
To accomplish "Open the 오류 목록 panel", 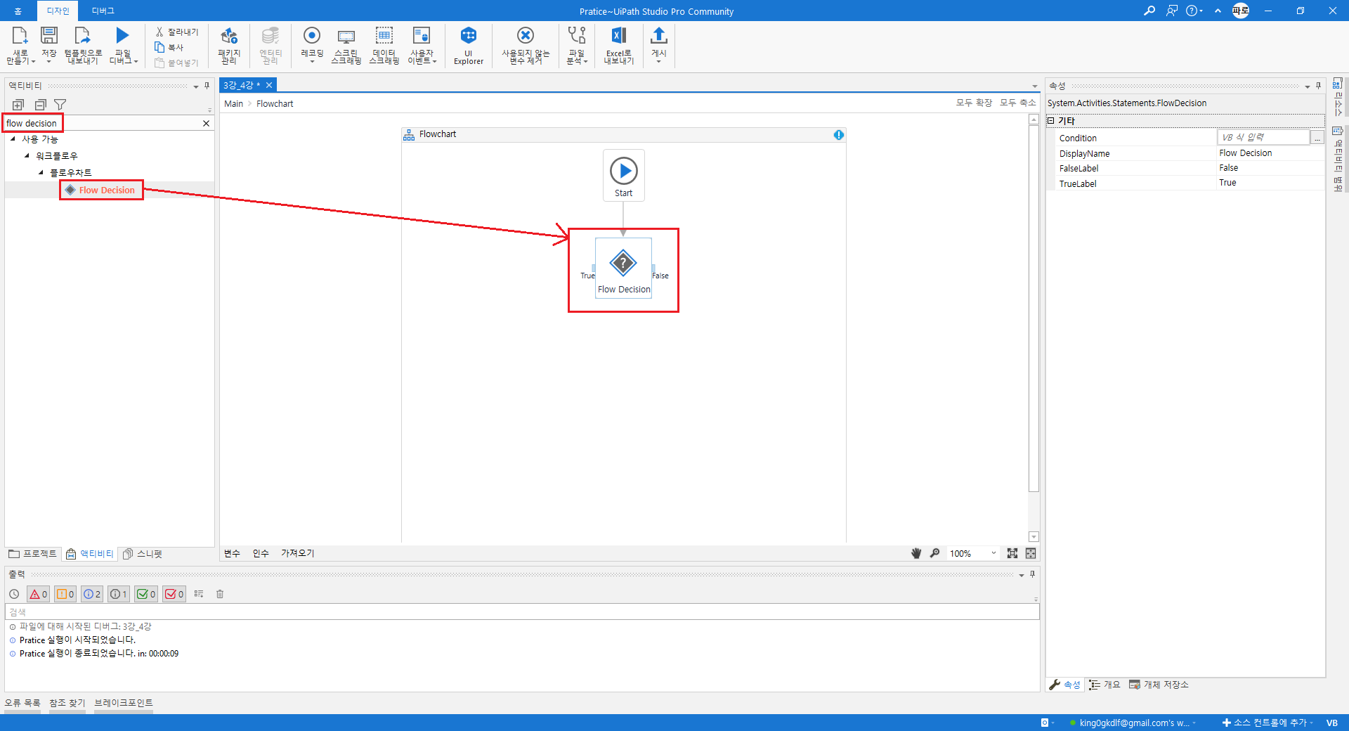I will point(22,703).
